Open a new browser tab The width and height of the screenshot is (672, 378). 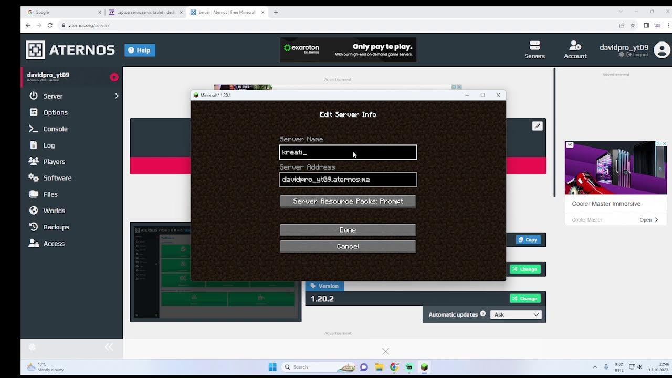276,12
